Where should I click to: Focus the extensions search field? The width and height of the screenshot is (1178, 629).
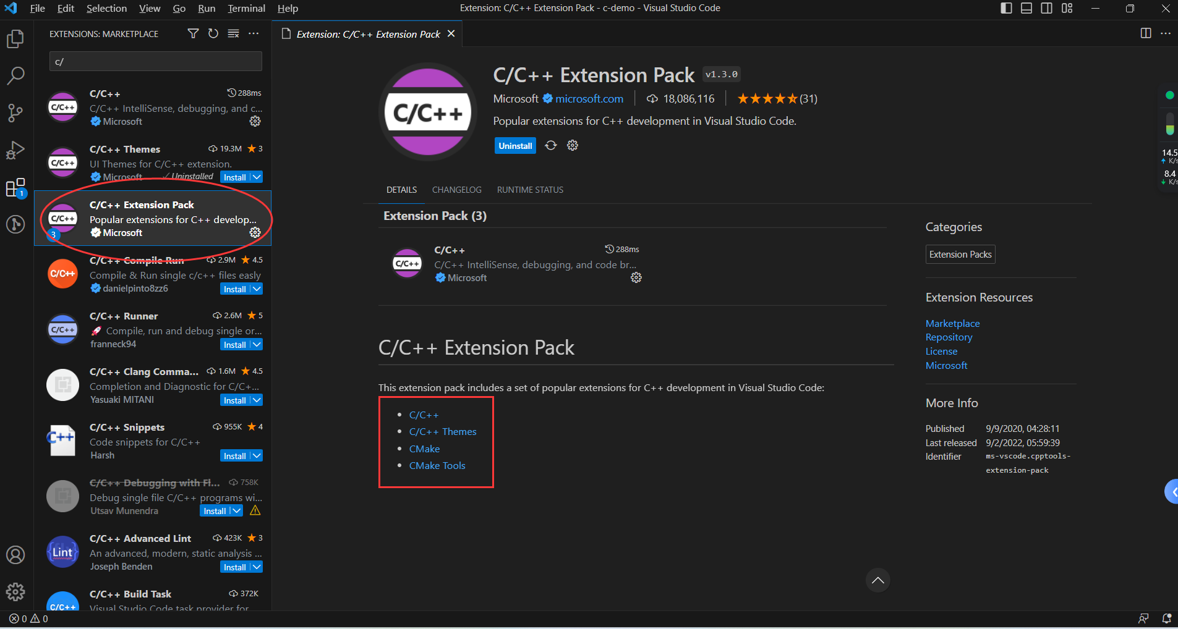(156, 61)
